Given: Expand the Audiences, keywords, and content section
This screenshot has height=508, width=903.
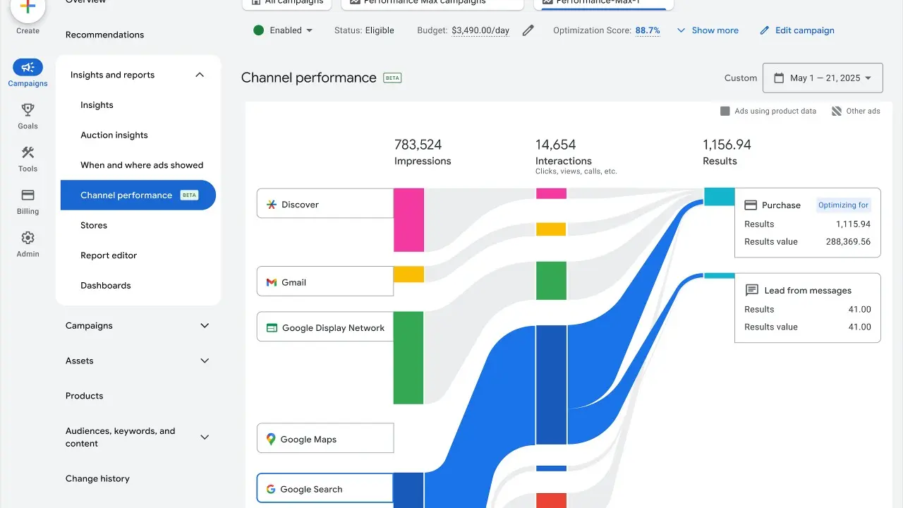Looking at the screenshot, I should (205, 437).
